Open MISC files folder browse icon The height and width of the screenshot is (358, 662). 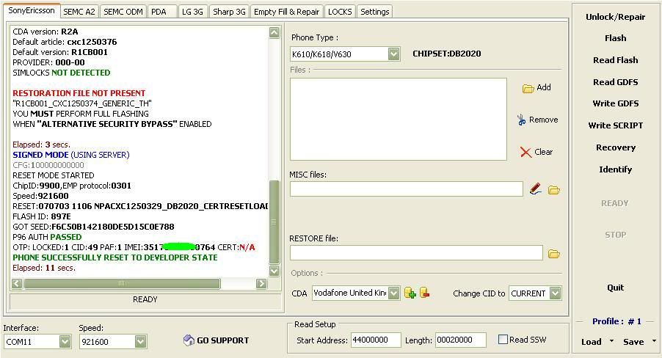(x=554, y=190)
